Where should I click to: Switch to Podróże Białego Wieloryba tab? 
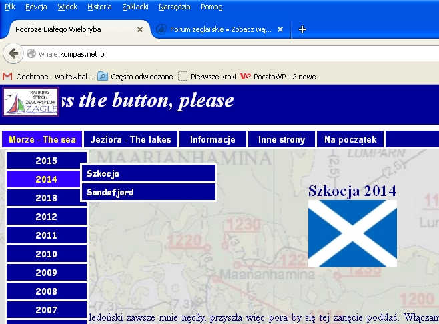pyautogui.click(x=75, y=29)
